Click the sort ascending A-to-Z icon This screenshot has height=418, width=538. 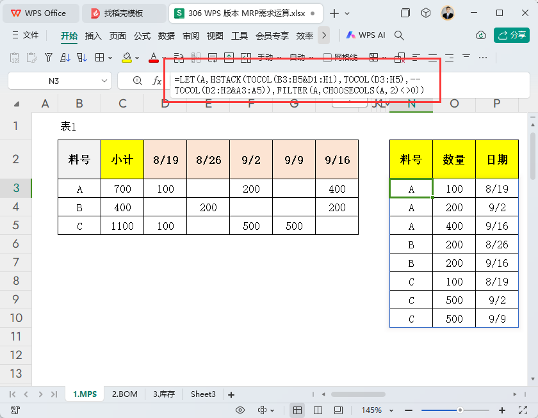[x=65, y=58]
